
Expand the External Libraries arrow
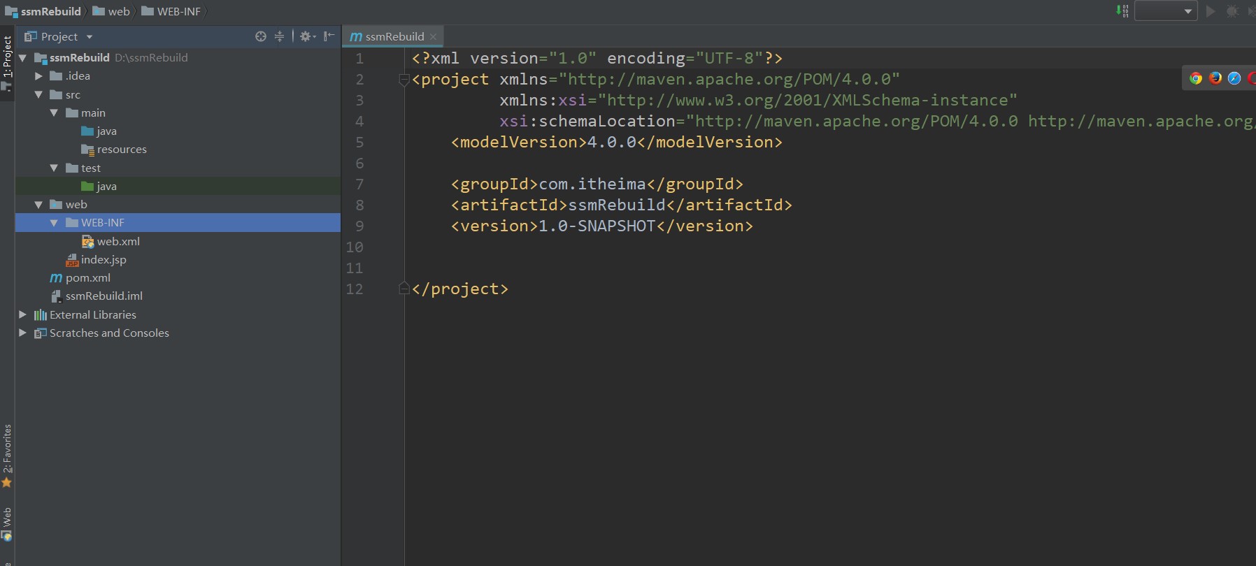[x=22, y=314]
